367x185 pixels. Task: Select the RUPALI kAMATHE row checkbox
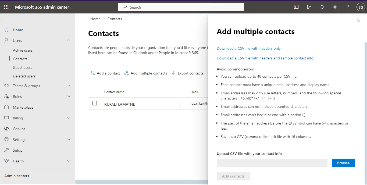coord(95,103)
